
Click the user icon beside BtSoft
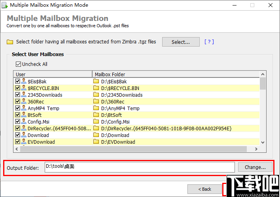click(x=24, y=114)
